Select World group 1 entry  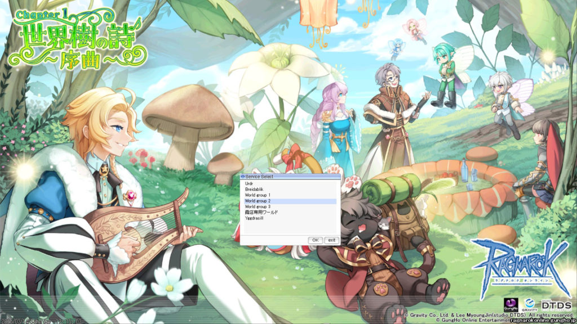[x=258, y=195]
